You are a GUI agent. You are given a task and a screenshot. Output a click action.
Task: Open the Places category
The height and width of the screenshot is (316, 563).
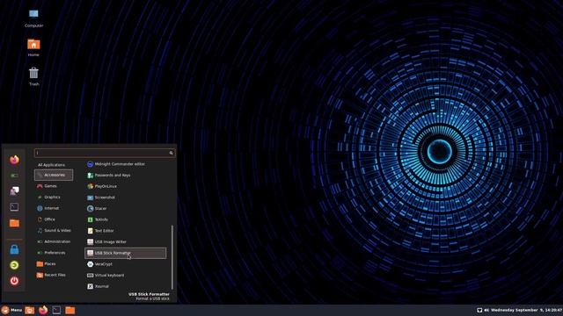click(47, 263)
